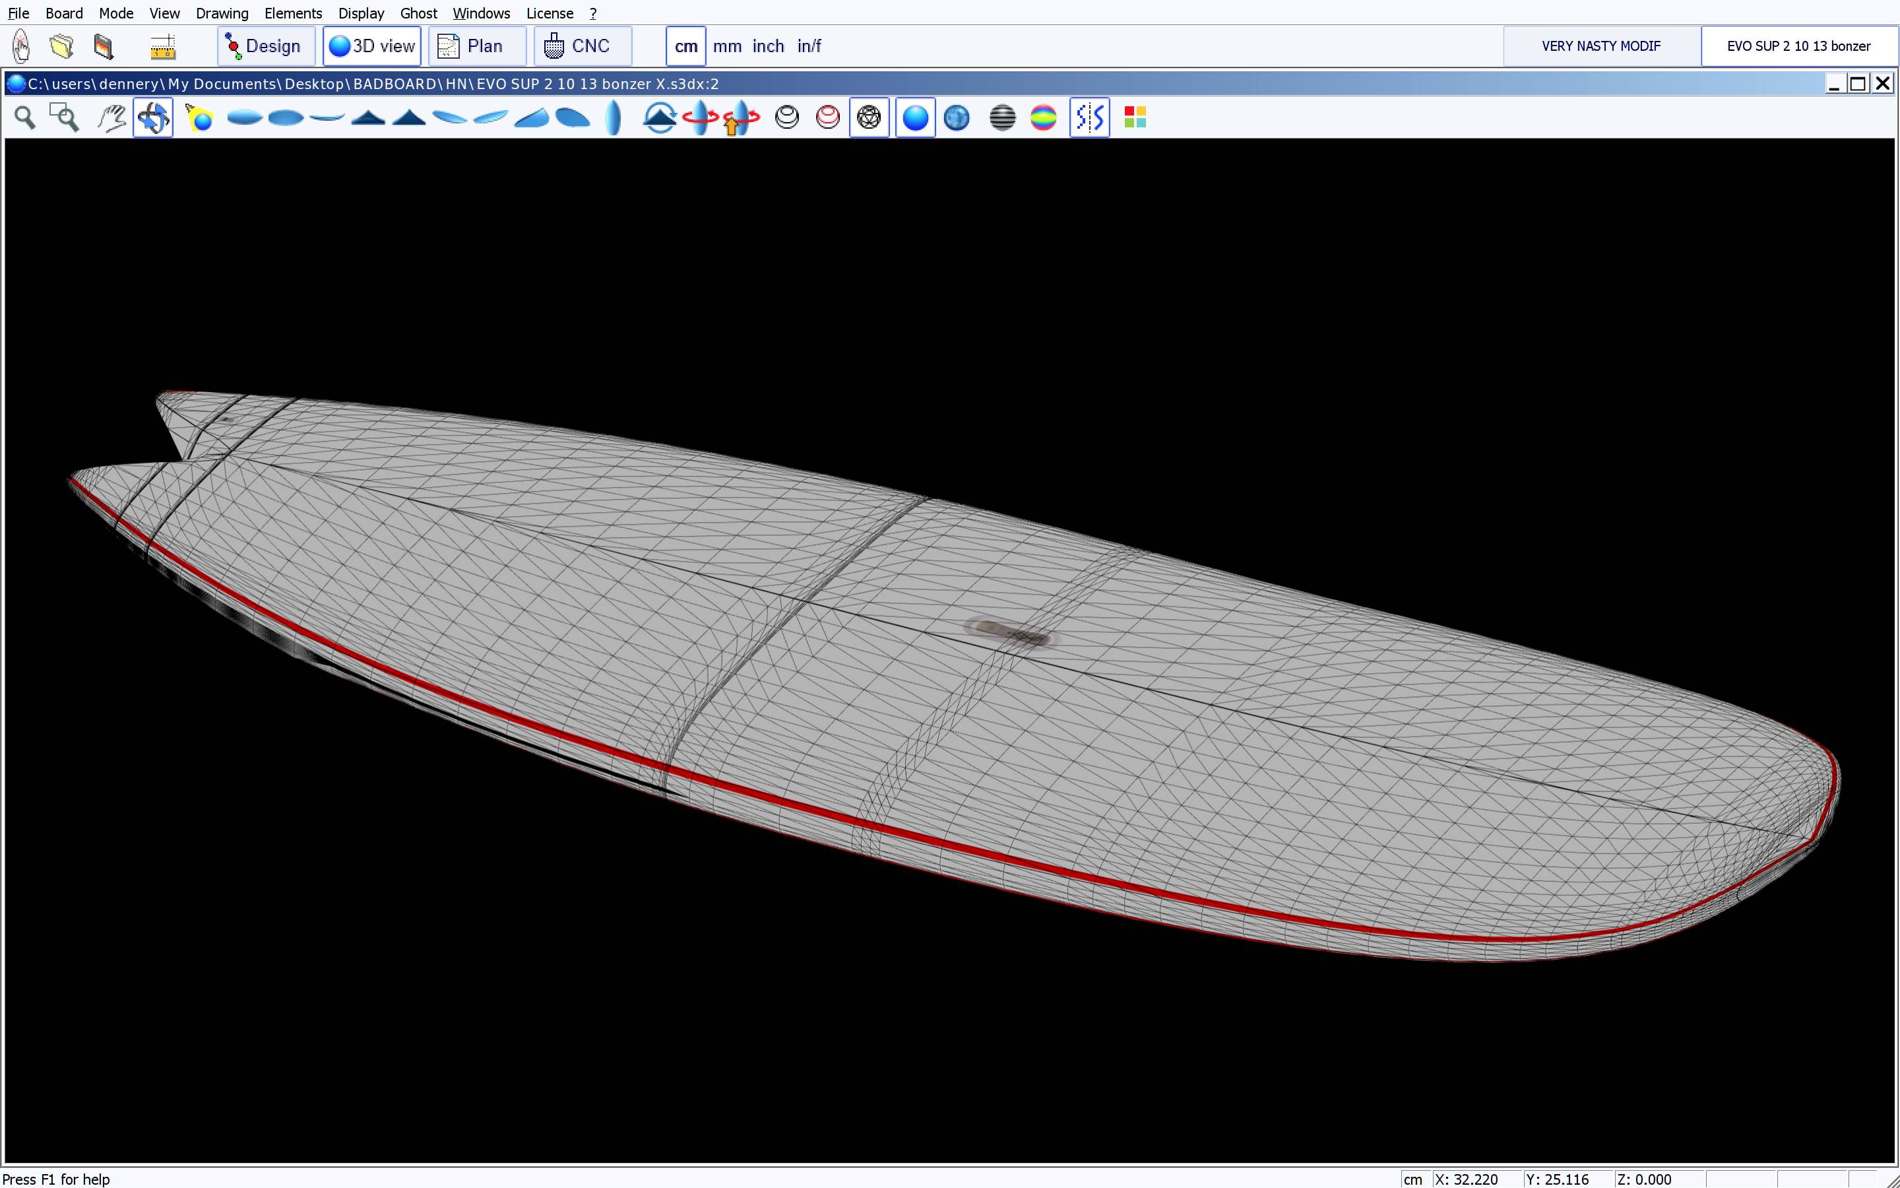Select the hand pan tool
Screen dimensions: 1900x1188
click(x=112, y=118)
